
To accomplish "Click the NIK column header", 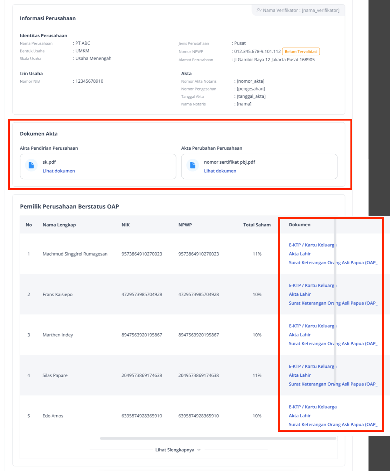I will 126,225.
